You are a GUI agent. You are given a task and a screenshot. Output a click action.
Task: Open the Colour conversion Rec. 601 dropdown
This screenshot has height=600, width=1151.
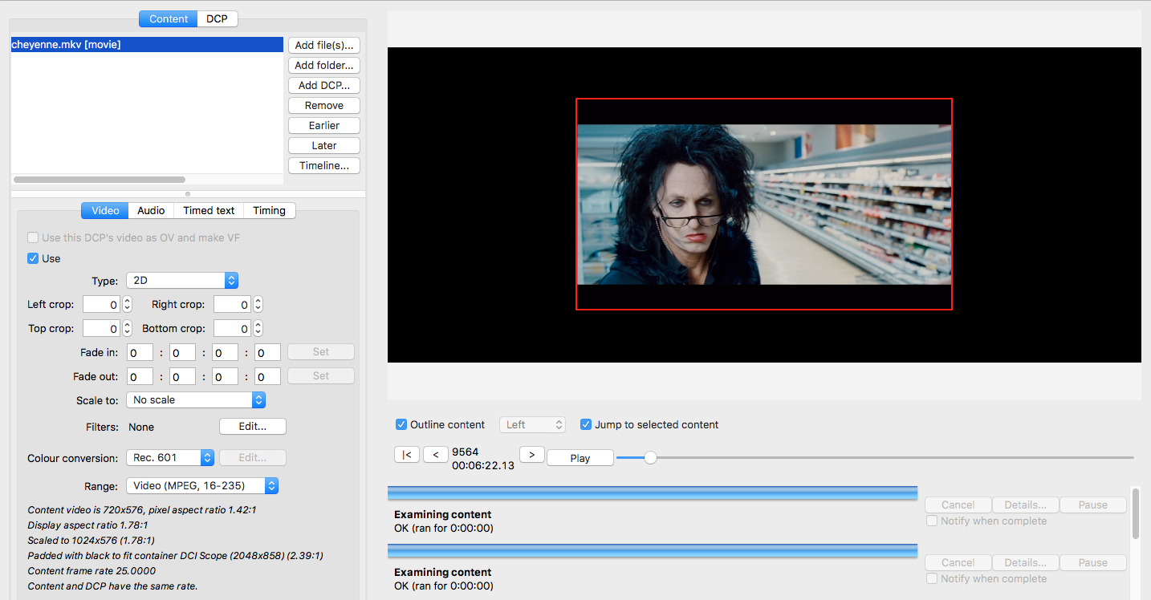pos(170,457)
